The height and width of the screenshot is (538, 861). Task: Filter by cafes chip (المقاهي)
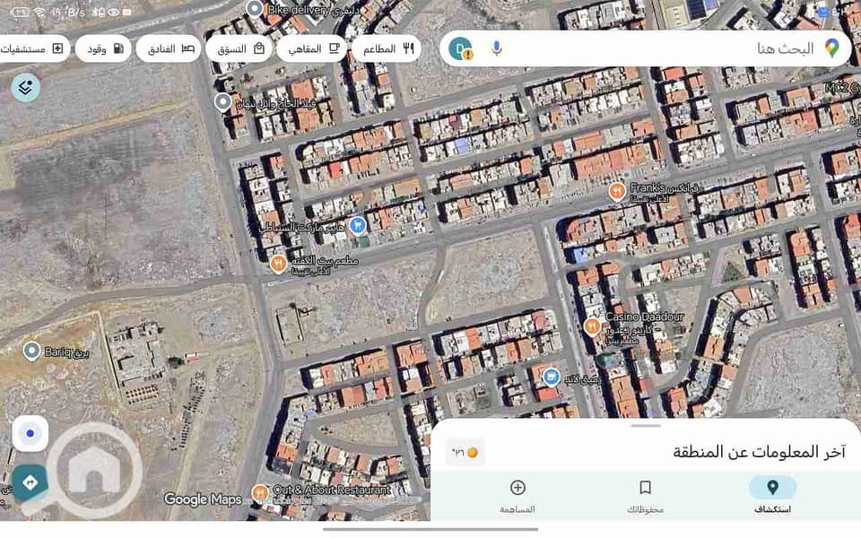click(311, 48)
